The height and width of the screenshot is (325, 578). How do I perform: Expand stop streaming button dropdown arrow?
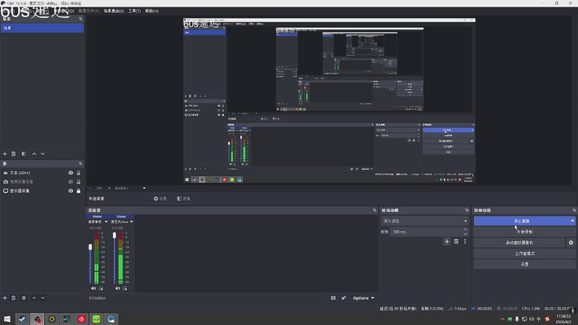[x=572, y=221]
